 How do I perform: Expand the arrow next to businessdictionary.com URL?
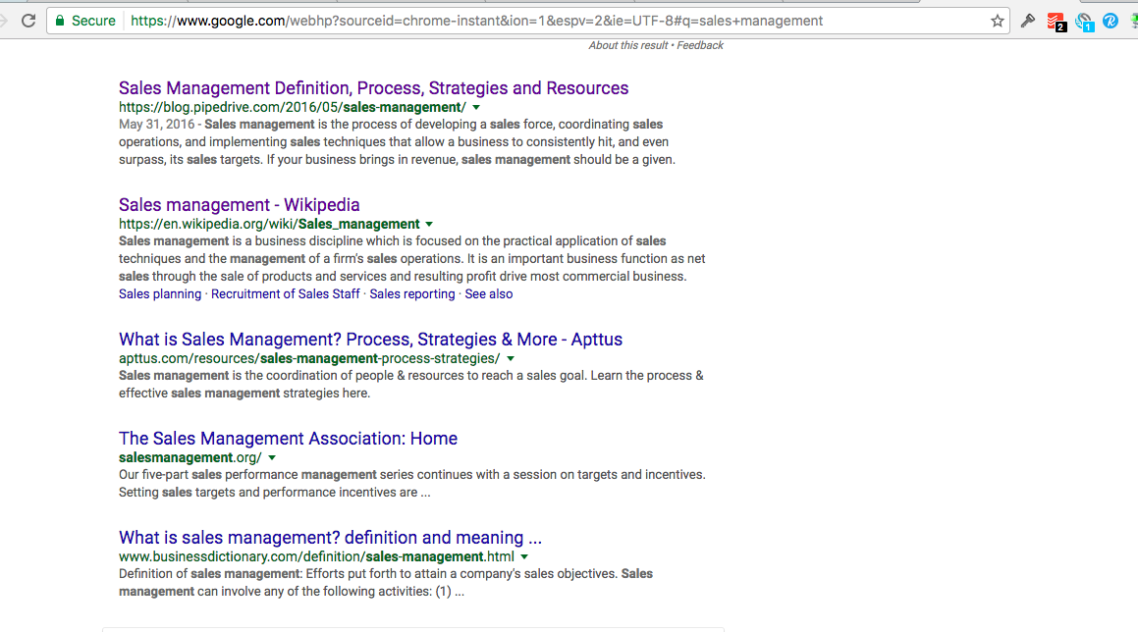[x=524, y=557]
